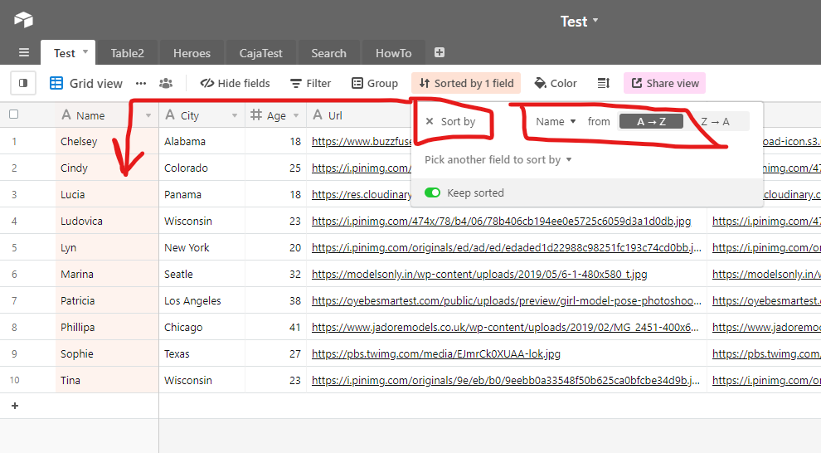Image resolution: width=821 pixels, height=453 pixels.
Task: Add a new table with plus icon
Action: (x=440, y=53)
